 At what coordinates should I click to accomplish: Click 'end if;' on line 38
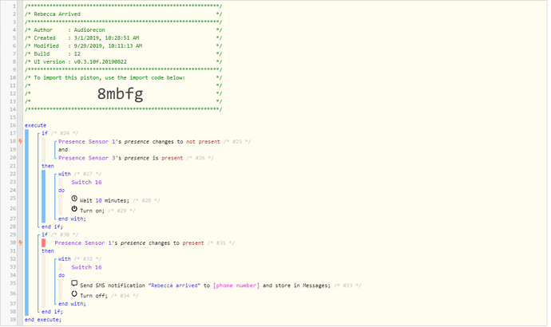tap(52, 312)
